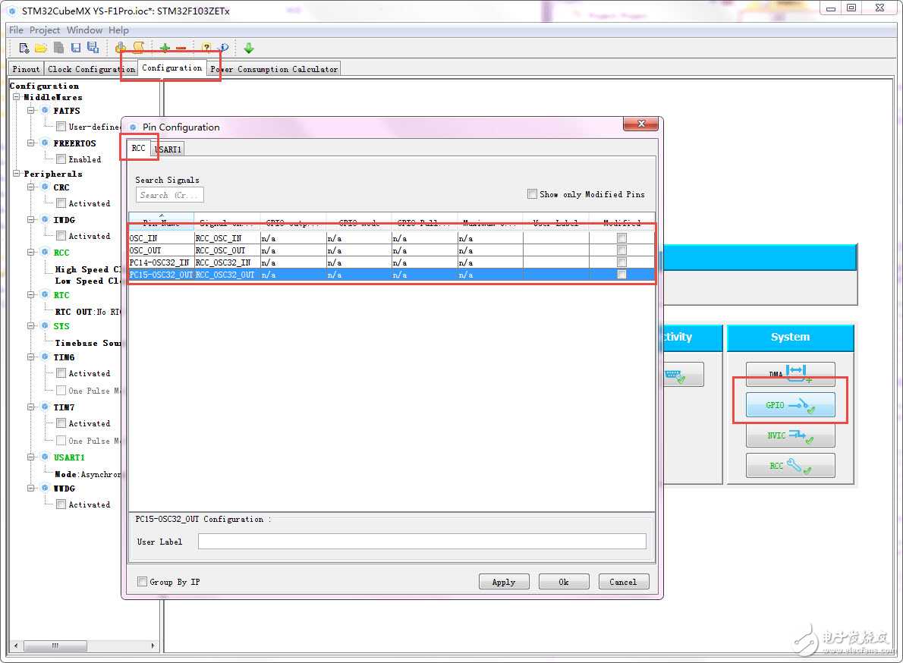Open the Window menu
This screenshot has height=663, width=903.
pyautogui.click(x=84, y=30)
